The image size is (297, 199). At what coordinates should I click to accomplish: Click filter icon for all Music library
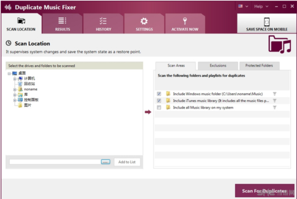[274, 107]
